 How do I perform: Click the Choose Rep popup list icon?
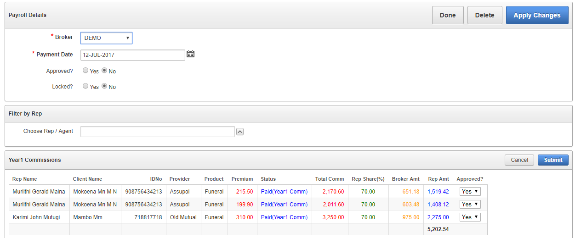click(x=239, y=132)
